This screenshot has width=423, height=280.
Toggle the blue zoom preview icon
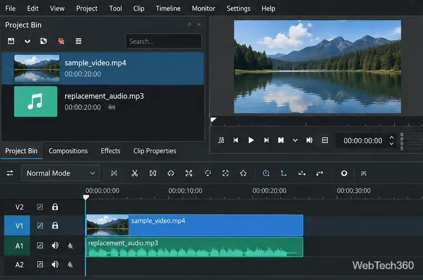pyautogui.click(x=266, y=173)
